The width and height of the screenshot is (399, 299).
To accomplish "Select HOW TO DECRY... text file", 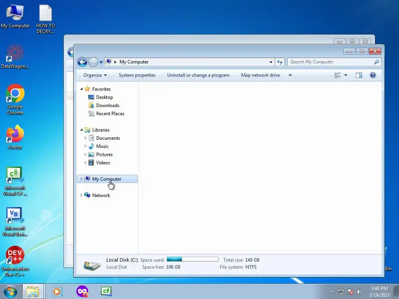I will [x=46, y=19].
